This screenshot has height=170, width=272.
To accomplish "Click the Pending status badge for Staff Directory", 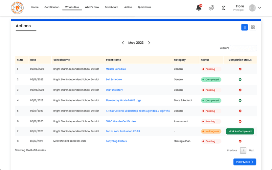I will [x=211, y=90].
